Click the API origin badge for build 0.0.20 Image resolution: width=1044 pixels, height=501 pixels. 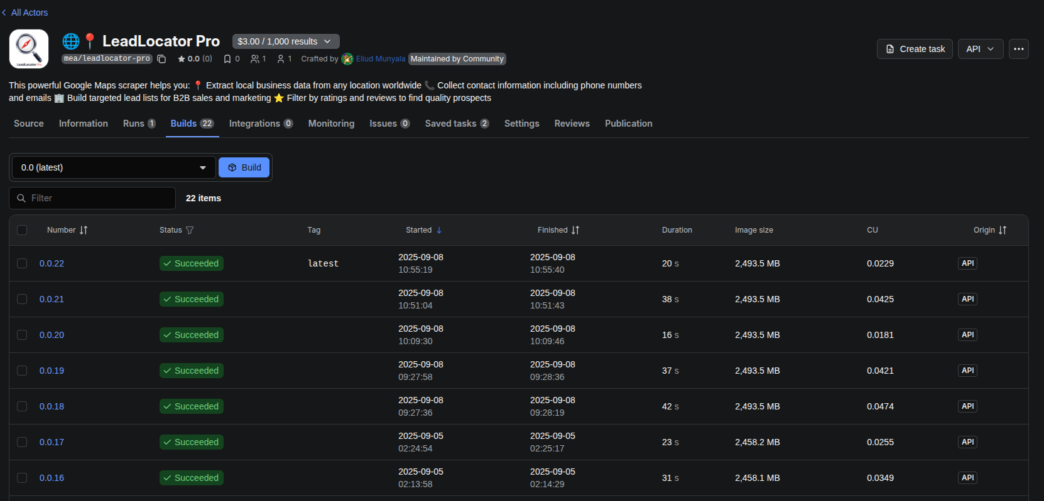(967, 335)
